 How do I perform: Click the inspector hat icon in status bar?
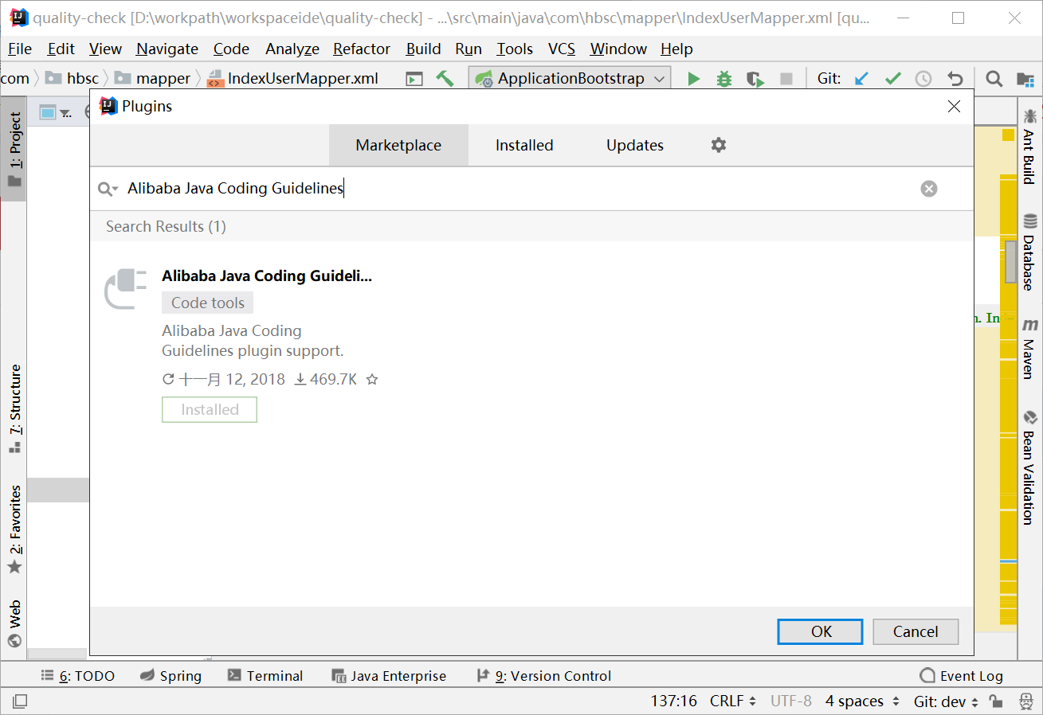pos(1025,701)
